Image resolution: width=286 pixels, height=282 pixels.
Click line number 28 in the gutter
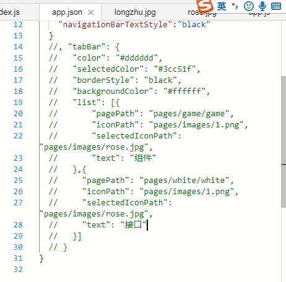pos(18,225)
